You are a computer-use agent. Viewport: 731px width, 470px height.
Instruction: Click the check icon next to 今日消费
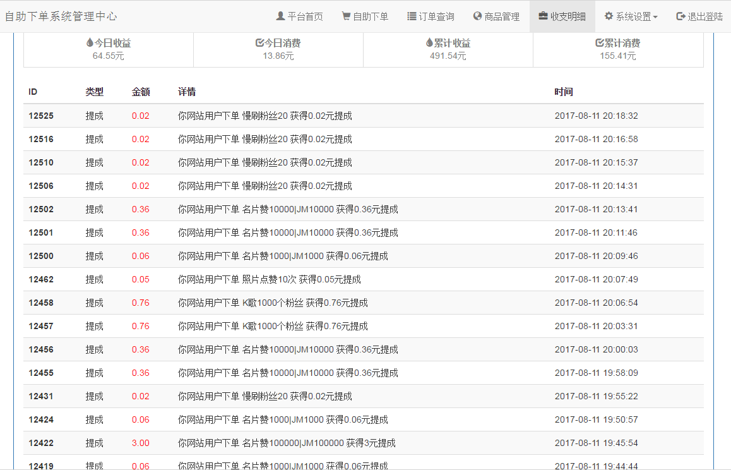[259, 43]
